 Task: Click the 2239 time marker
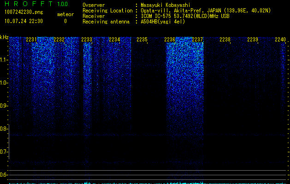coord(253,40)
